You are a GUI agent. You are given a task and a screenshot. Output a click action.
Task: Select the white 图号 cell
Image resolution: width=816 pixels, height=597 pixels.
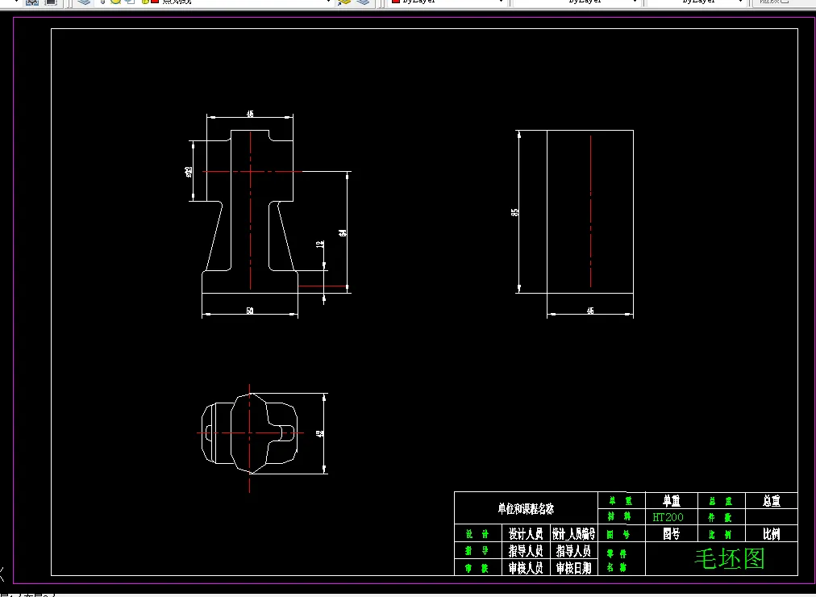672,533
